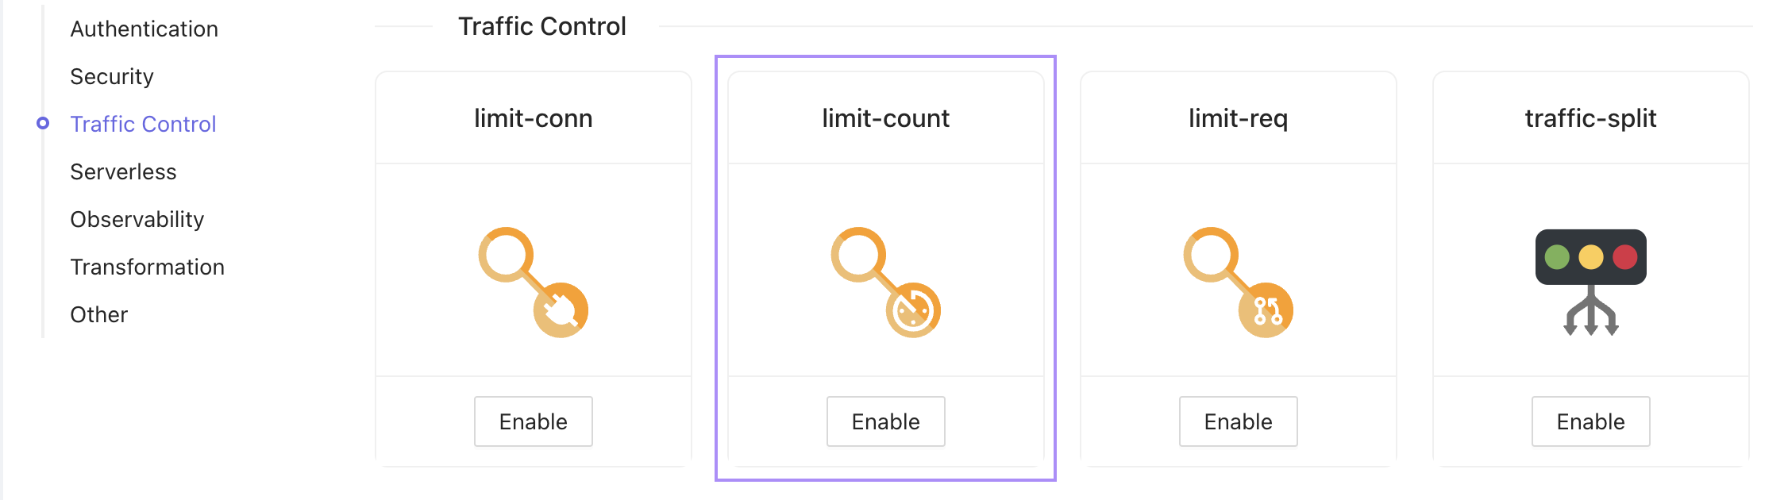Enable the limit-req plugin

(1237, 421)
